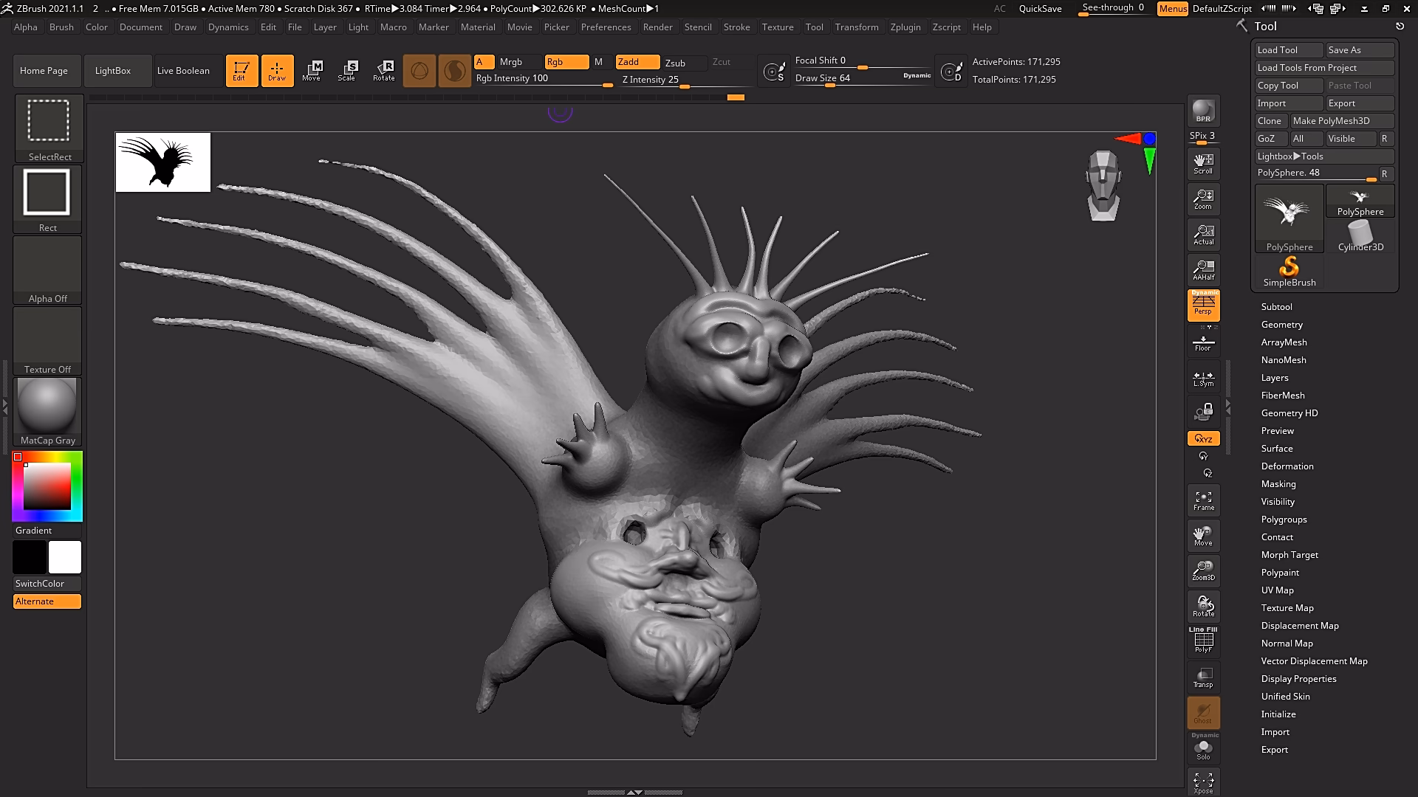
Task: Toggle PolyF line fill display
Action: (x=1203, y=641)
